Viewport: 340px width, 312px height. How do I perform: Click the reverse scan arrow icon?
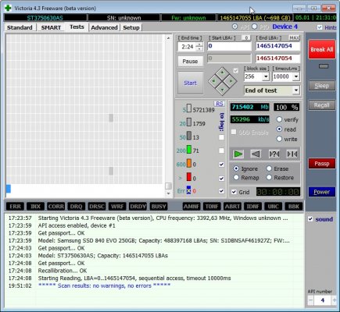coord(256,154)
